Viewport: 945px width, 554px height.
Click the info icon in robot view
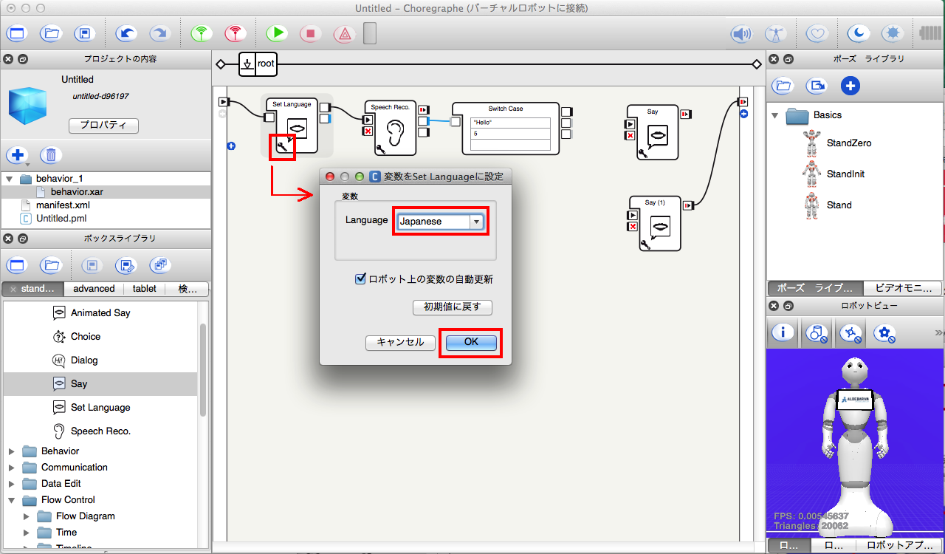click(783, 333)
